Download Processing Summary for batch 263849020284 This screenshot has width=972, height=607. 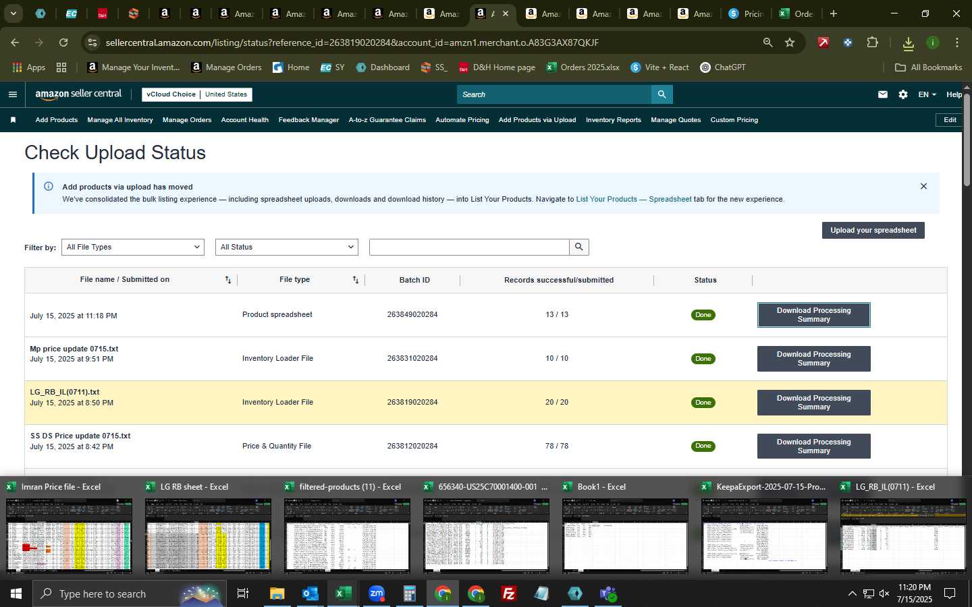coord(814,315)
